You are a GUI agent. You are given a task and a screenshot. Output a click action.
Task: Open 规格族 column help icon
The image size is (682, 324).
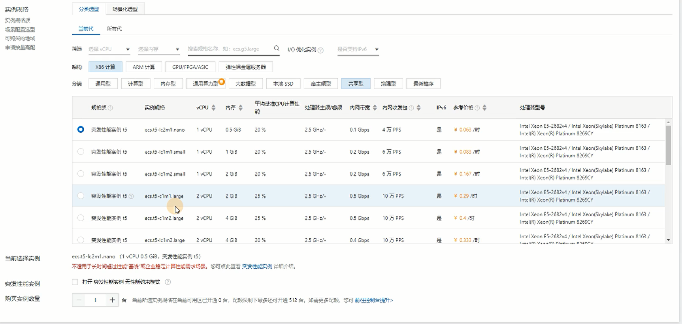click(110, 108)
